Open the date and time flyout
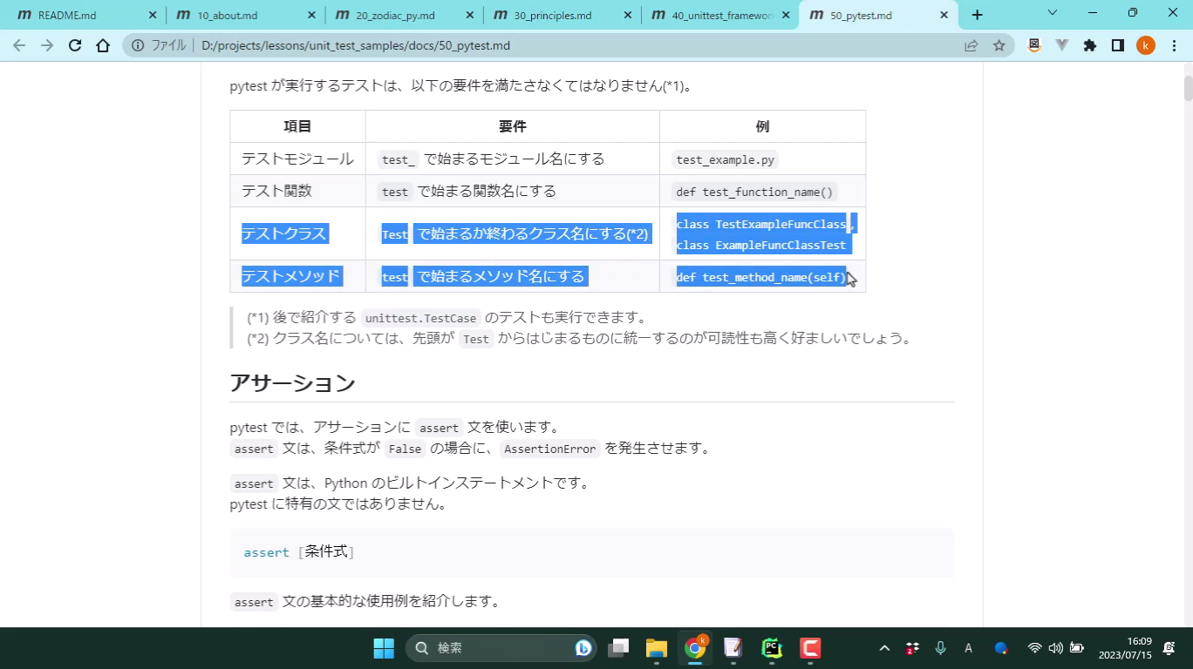Image resolution: width=1193 pixels, height=669 pixels. pos(1124,648)
